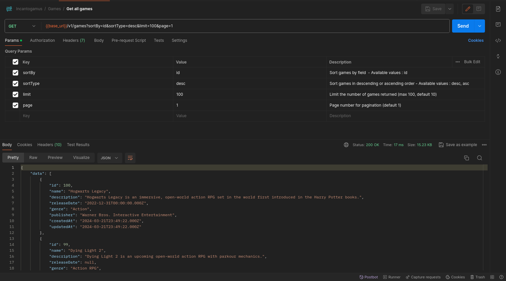Switch to the Raw response view
Image resolution: width=506 pixels, height=281 pixels.
pyautogui.click(x=33, y=158)
